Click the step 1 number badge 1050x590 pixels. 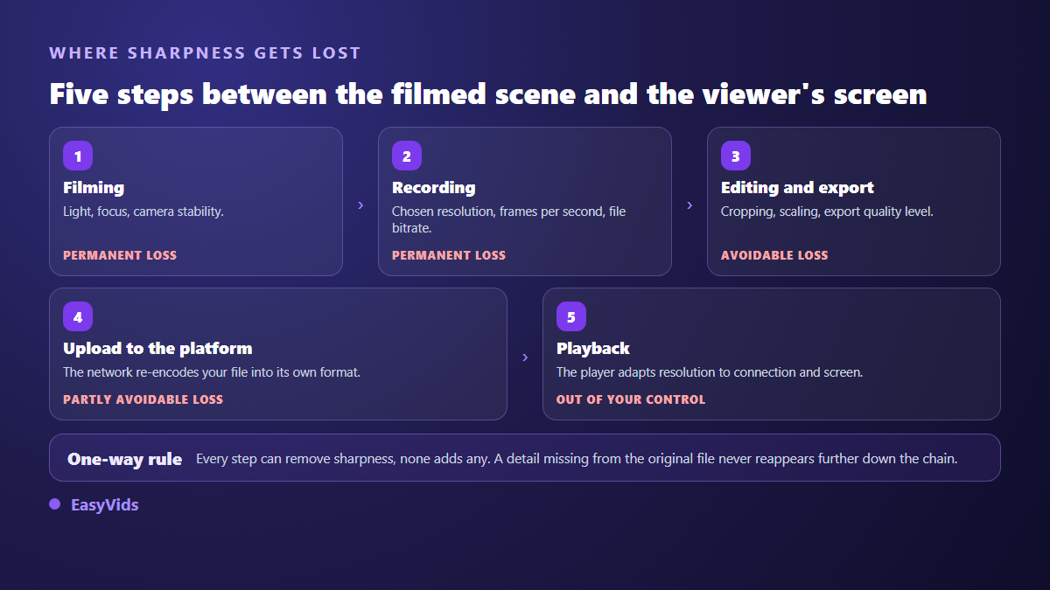point(78,156)
